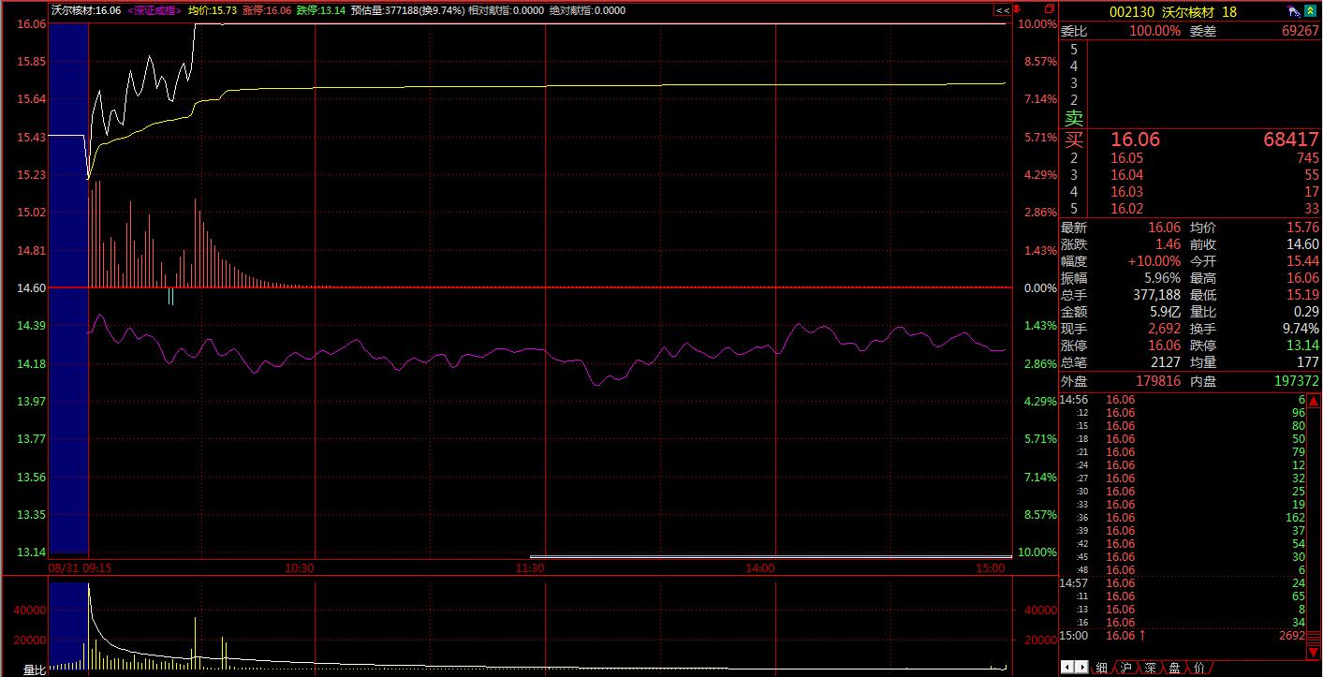Click the right arrow of tab scroller
This screenshot has height=677, width=1323.
pos(1080,668)
